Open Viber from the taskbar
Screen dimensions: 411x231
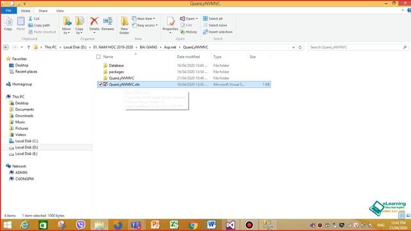pos(80,225)
